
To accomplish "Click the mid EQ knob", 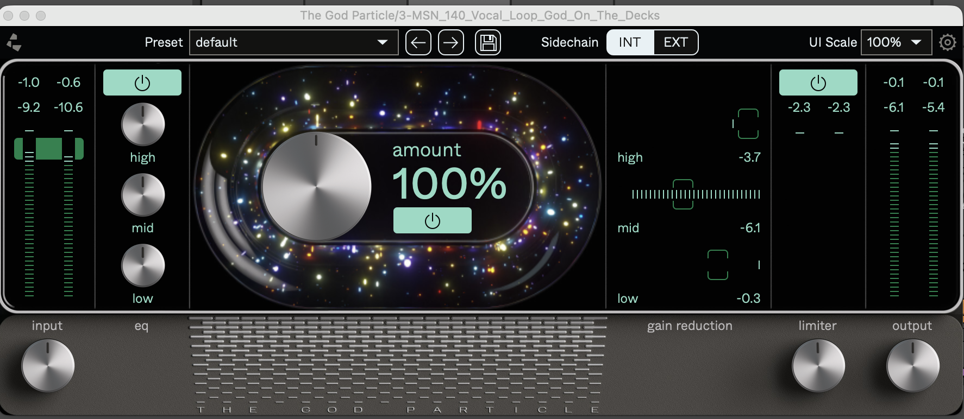I will [142, 195].
